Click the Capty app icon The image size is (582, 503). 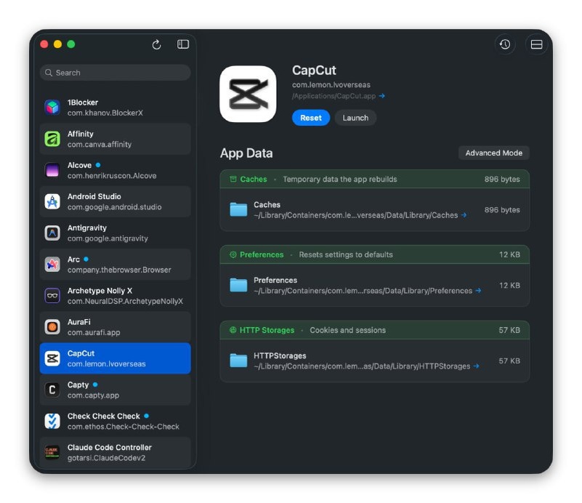coord(52,390)
